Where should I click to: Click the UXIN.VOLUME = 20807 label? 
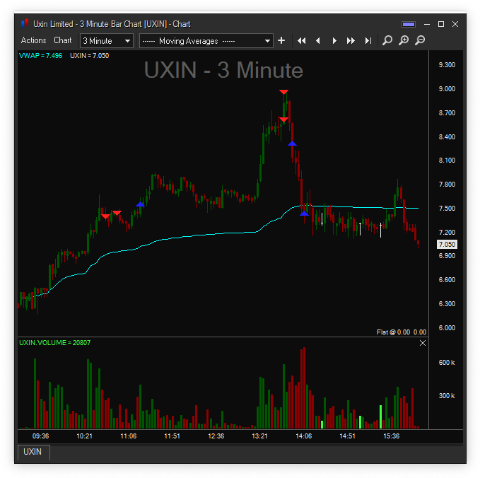tap(55, 343)
